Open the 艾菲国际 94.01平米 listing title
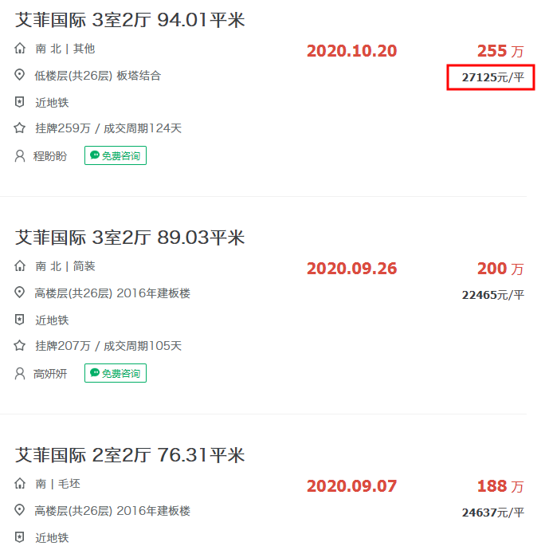 pos(130,21)
